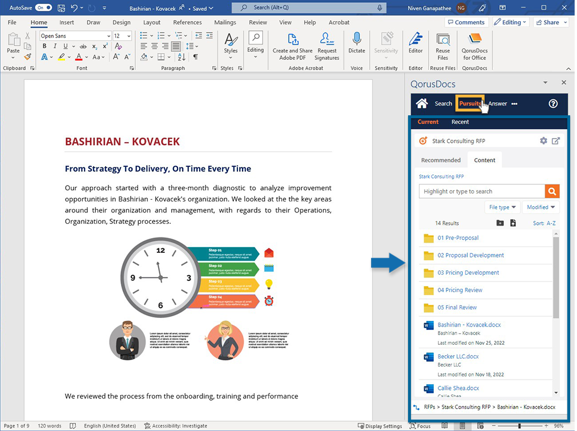The height and width of the screenshot is (431, 577).
Task: Start Dictate microphone
Action: 357,43
